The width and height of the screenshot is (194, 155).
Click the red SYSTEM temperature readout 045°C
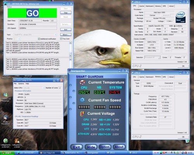tap(114, 92)
